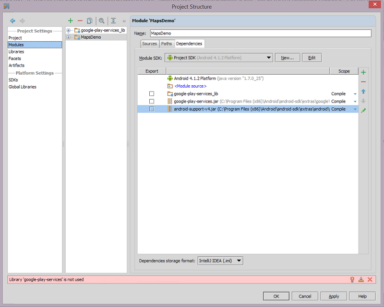
Task: Switch to the Sources tab
Action: point(149,44)
